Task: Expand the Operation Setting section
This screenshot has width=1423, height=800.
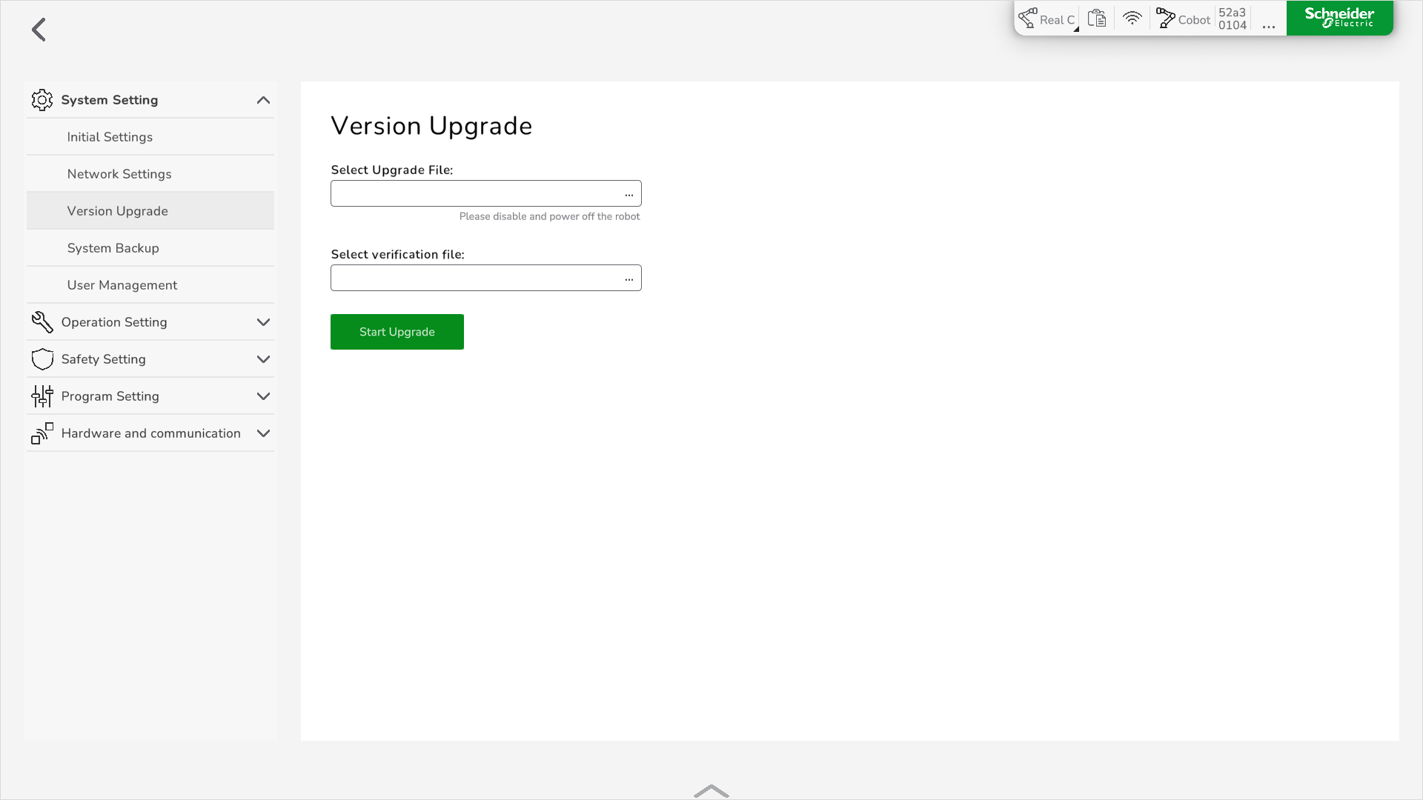Action: pos(263,322)
